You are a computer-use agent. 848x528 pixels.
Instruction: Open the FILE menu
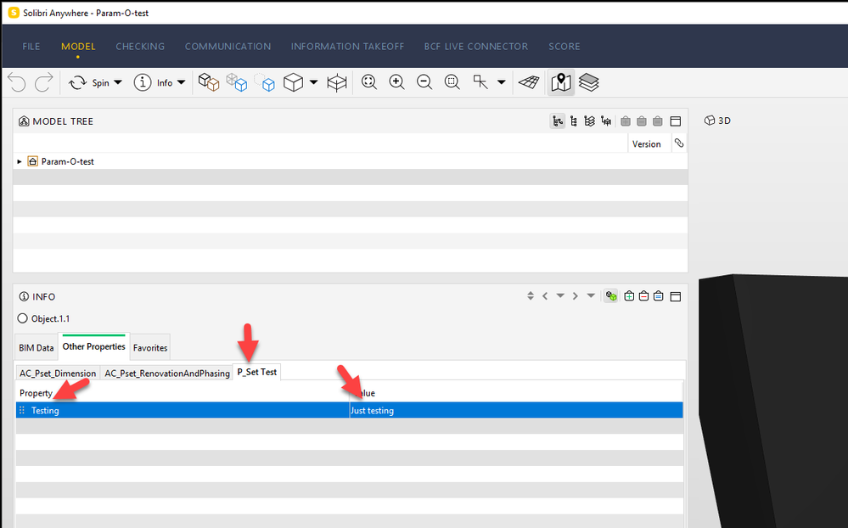[x=31, y=47]
